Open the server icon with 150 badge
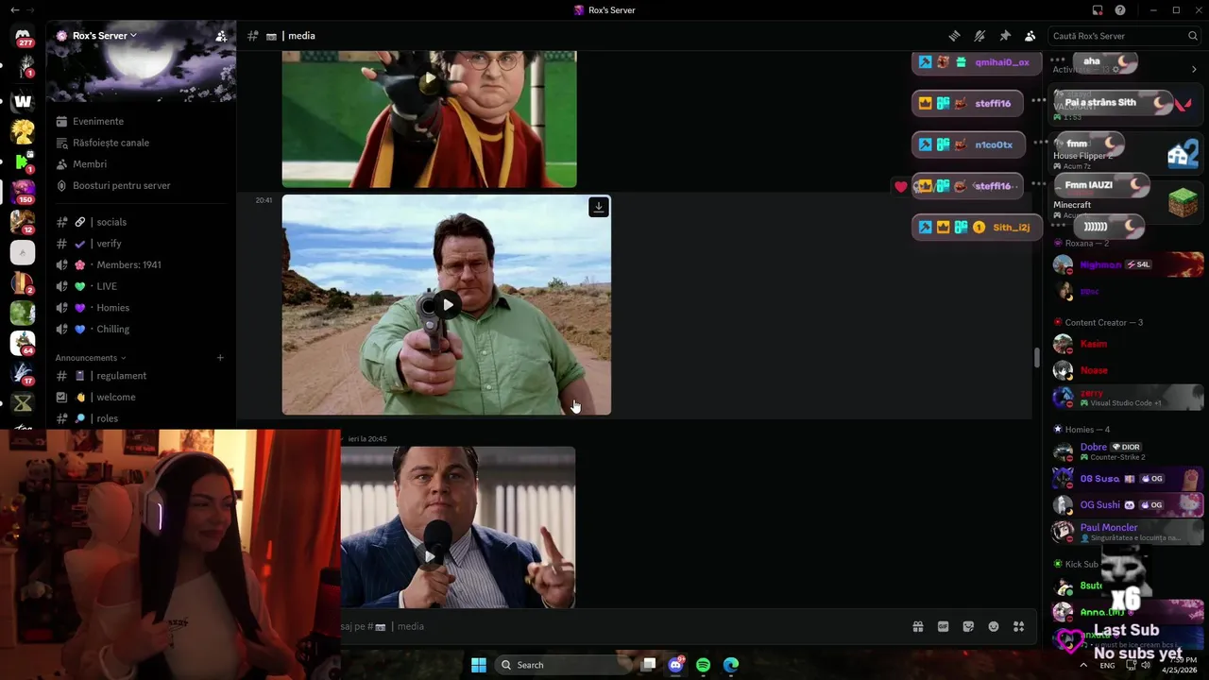 23,192
